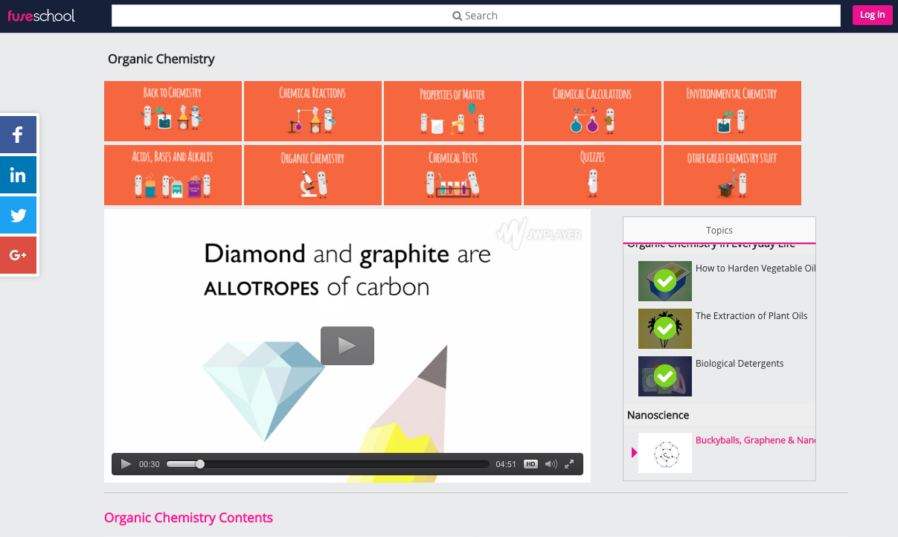898x537 pixels.
Task: Toggle the watched checkmark on How to Harden Vegetable Oil
Action: tap(664, 281)
